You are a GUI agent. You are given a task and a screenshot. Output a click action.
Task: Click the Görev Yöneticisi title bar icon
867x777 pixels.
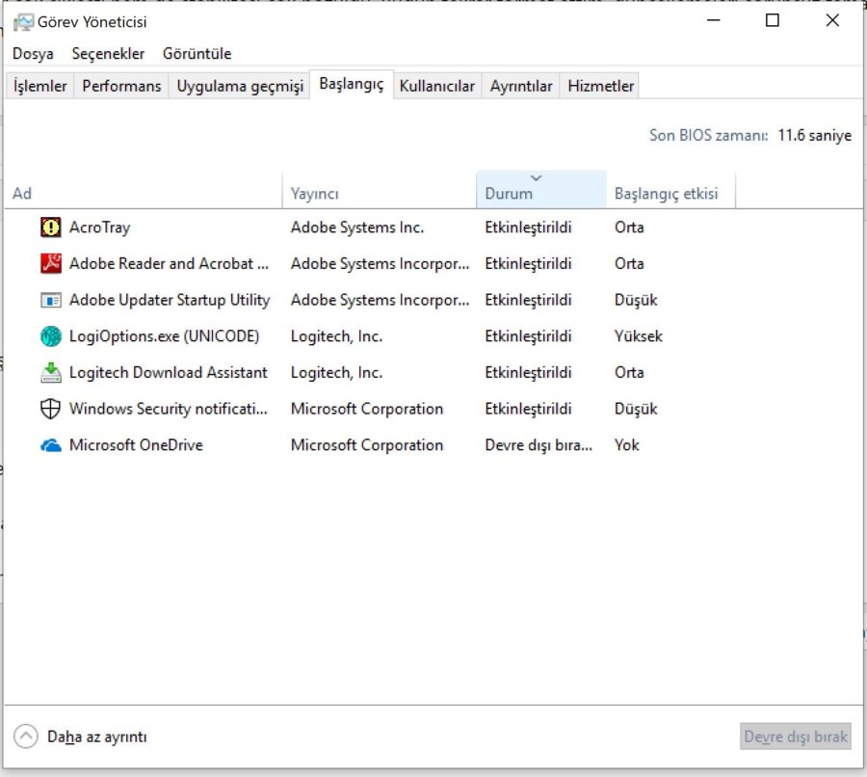coord(23,22)
